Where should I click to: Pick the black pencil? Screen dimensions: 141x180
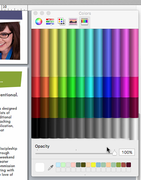[36, 128]
